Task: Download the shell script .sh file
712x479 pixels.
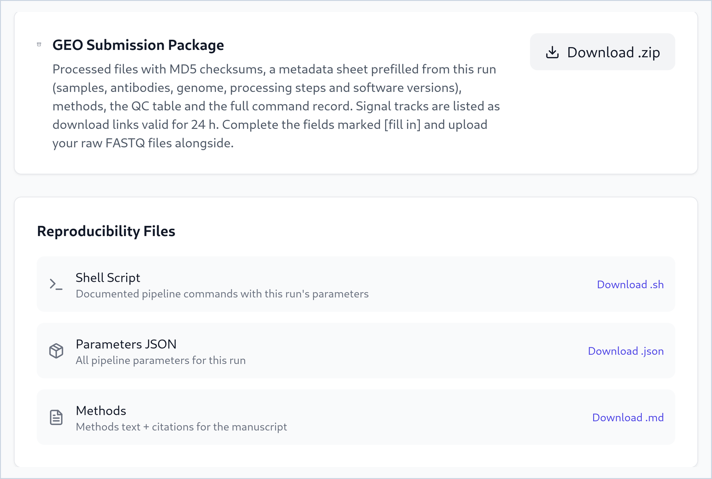Action: (x=630, y=285)
